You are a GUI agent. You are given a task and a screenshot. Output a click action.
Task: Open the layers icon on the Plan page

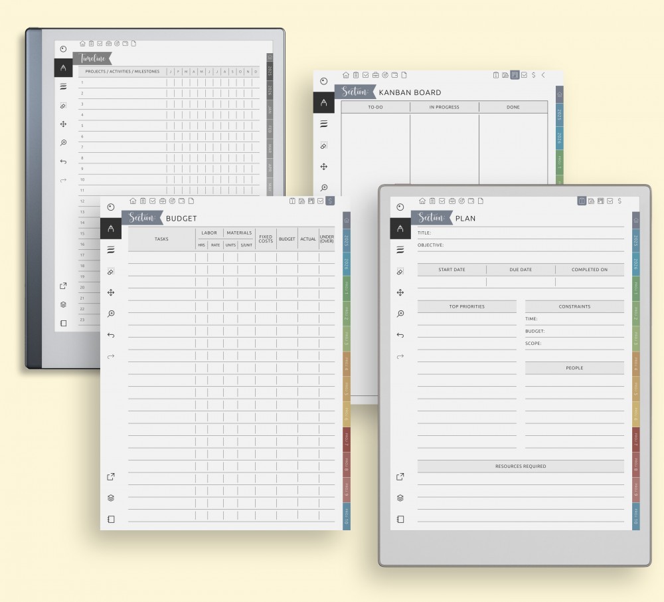(x=400, y=498)
